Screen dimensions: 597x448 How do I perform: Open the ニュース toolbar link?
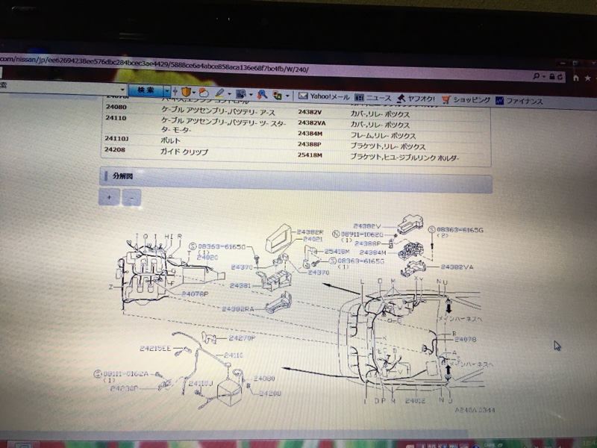pyautogui.click(x=378, y=98)
